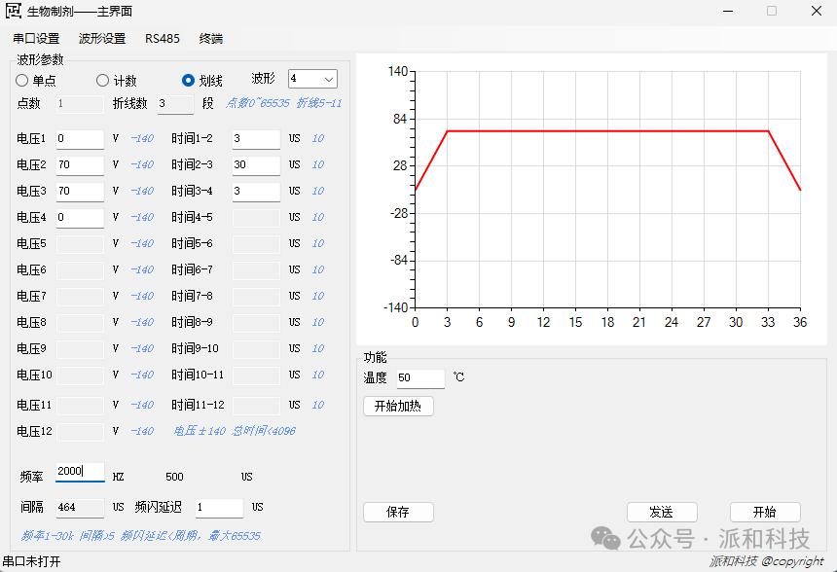
Task: Select the 单点 radio button
Action: (22, 81)
